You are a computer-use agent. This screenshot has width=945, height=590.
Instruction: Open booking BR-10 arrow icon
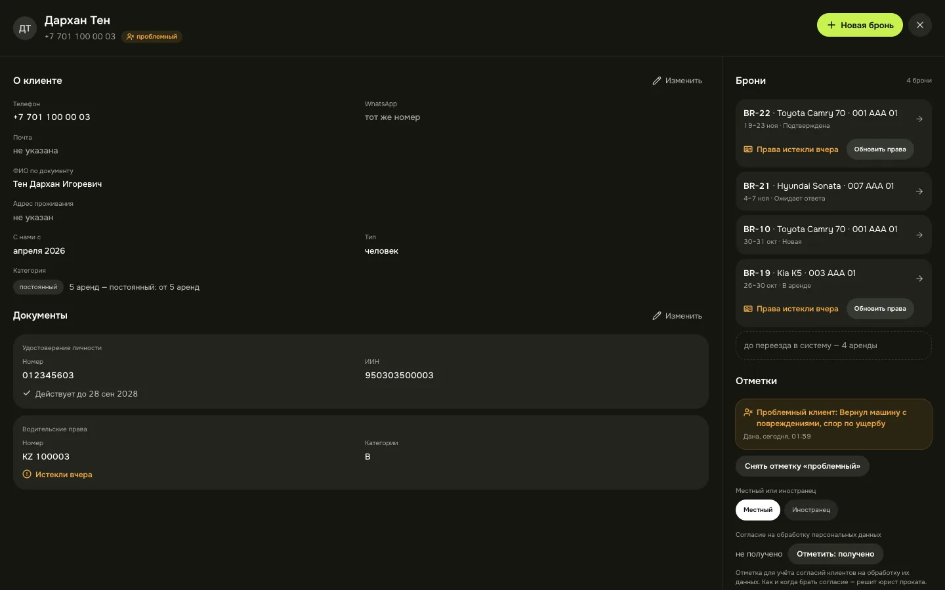coord(919,235)
